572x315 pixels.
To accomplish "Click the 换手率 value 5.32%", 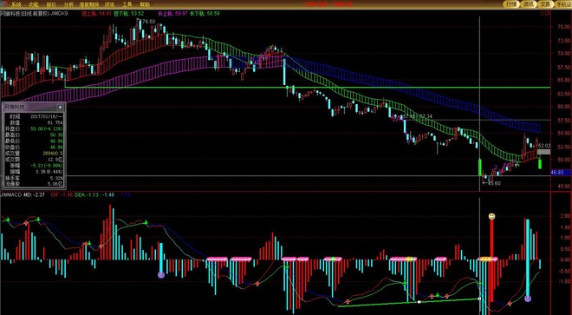I will tap(56, 178).
